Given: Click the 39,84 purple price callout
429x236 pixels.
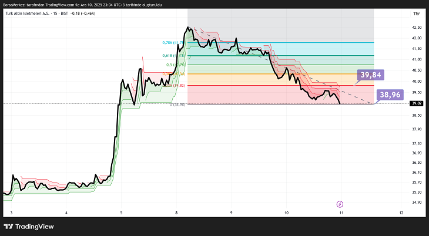Looking at the screenshot, I should coord(371,75).
